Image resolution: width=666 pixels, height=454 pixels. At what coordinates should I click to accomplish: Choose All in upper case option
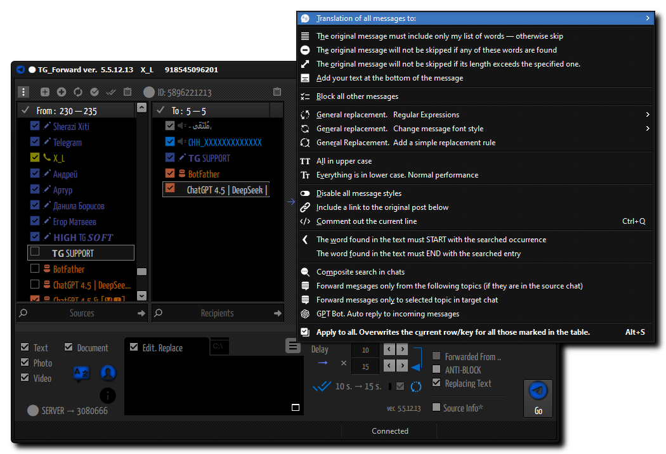475,161
